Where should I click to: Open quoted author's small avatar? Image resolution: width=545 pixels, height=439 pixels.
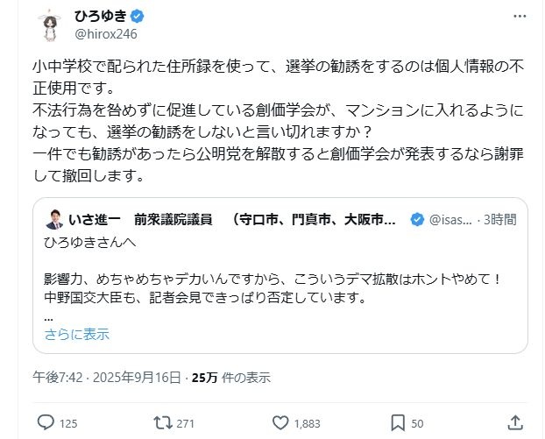53,219
